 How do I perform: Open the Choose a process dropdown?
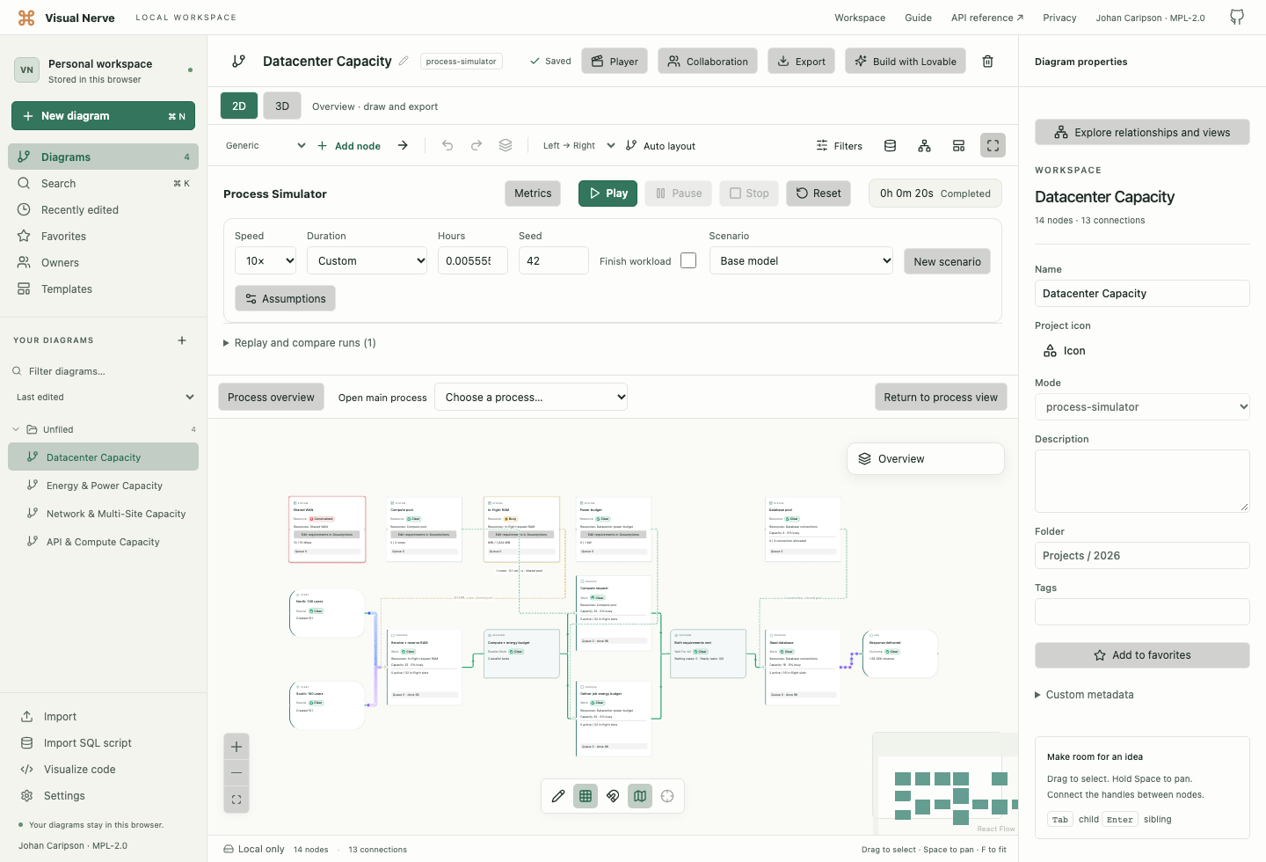point(531,397)
